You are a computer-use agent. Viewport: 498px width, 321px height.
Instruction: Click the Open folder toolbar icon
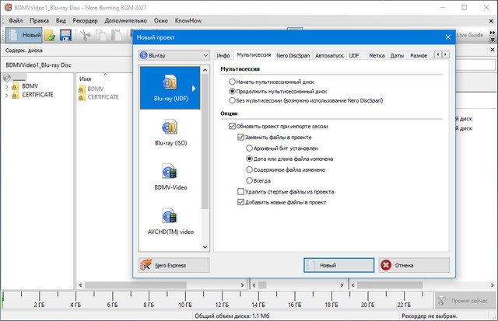point(50,35)
